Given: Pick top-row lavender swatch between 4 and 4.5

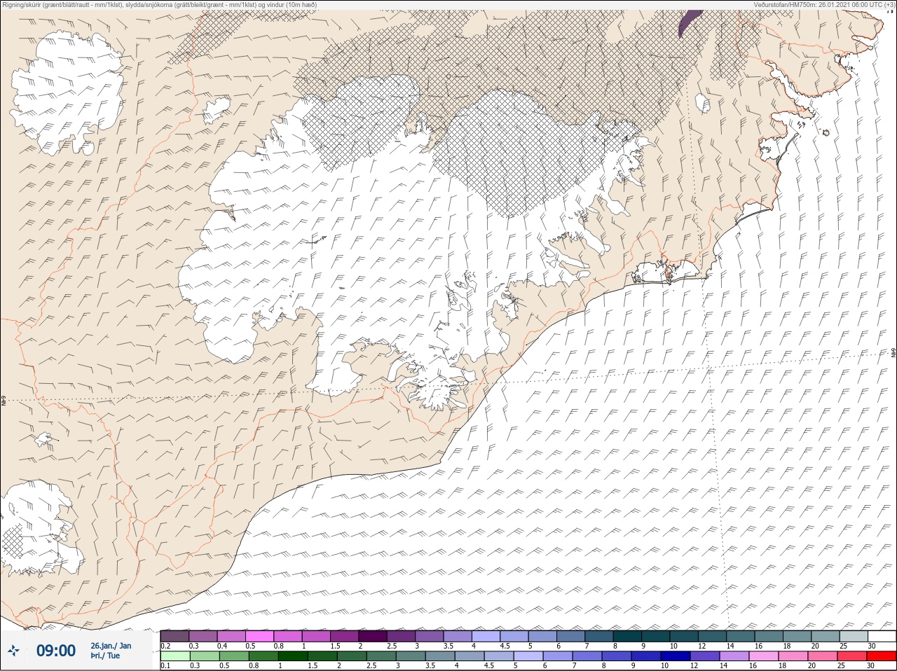Looking at the screenshot, I should 486,636.
